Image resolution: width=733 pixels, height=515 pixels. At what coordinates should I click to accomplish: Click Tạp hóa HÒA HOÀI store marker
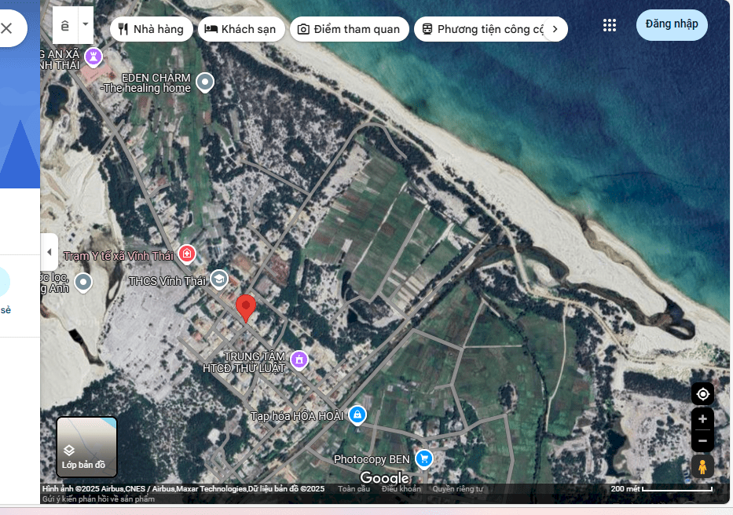[357, 414]
